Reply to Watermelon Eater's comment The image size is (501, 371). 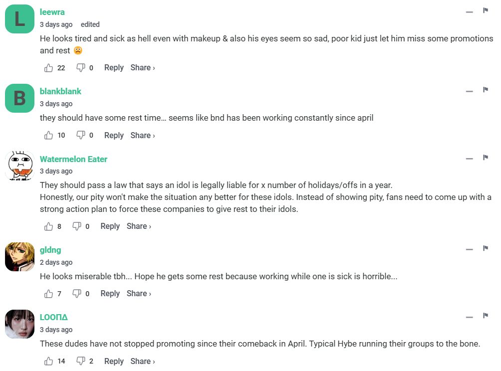pyautogui.click(x=110, y=226)
